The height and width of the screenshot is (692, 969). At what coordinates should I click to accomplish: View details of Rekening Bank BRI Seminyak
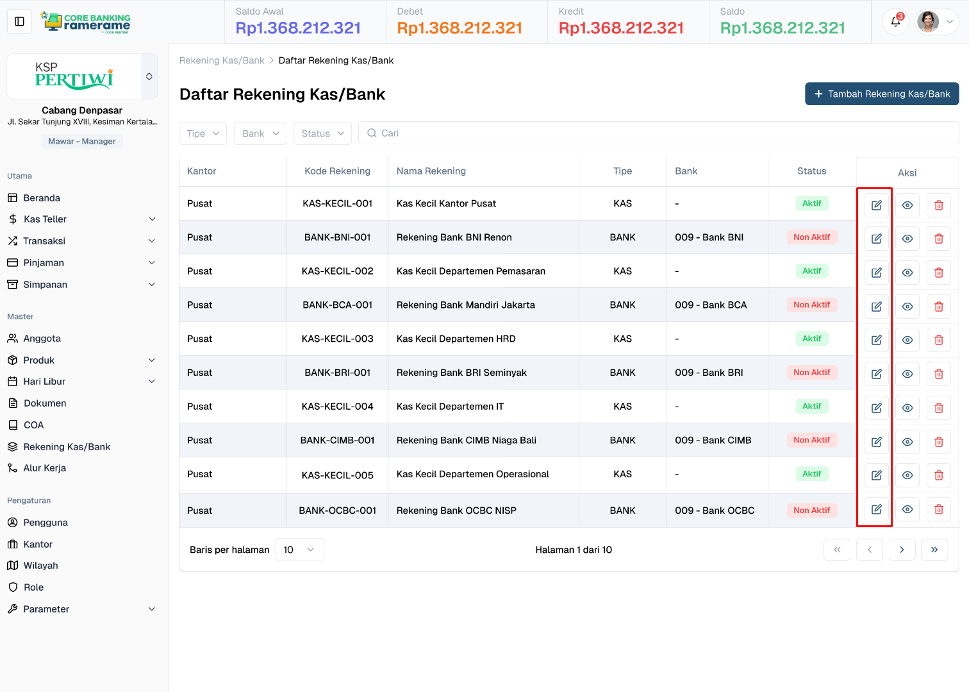tap(907, 374)
